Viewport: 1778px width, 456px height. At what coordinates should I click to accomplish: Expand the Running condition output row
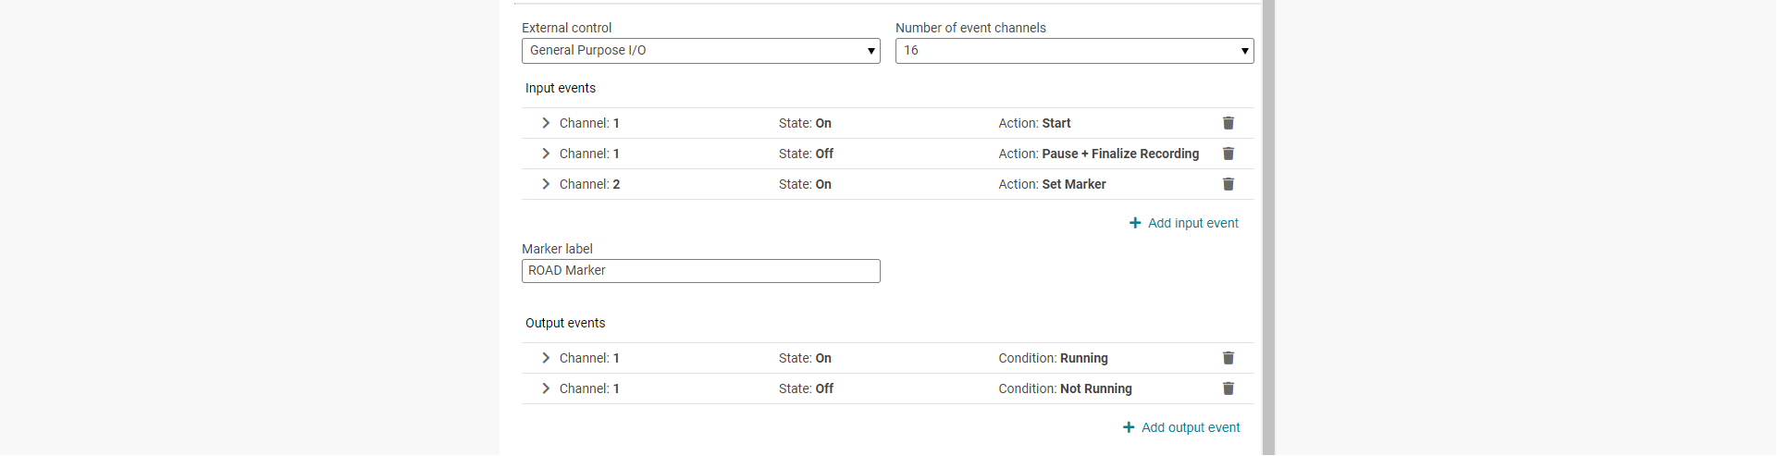coord(546,358)
